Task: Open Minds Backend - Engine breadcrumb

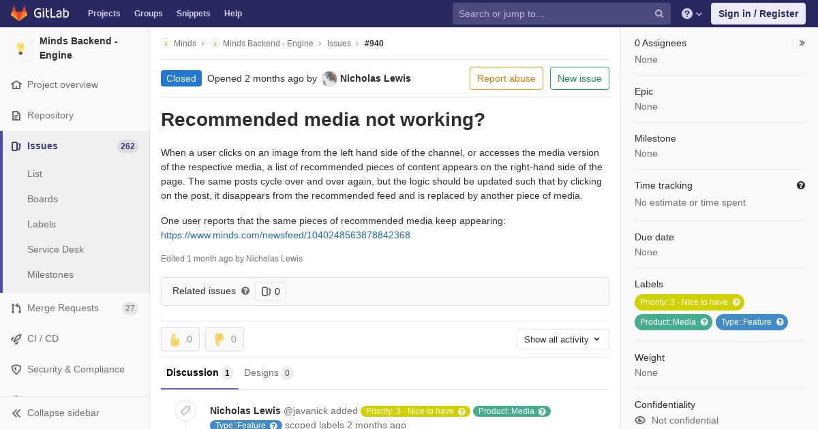Action: (268, 44)
